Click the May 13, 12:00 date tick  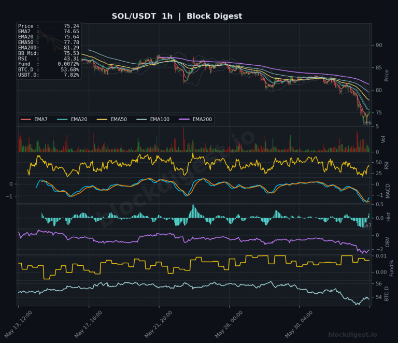tap(18, 324)
